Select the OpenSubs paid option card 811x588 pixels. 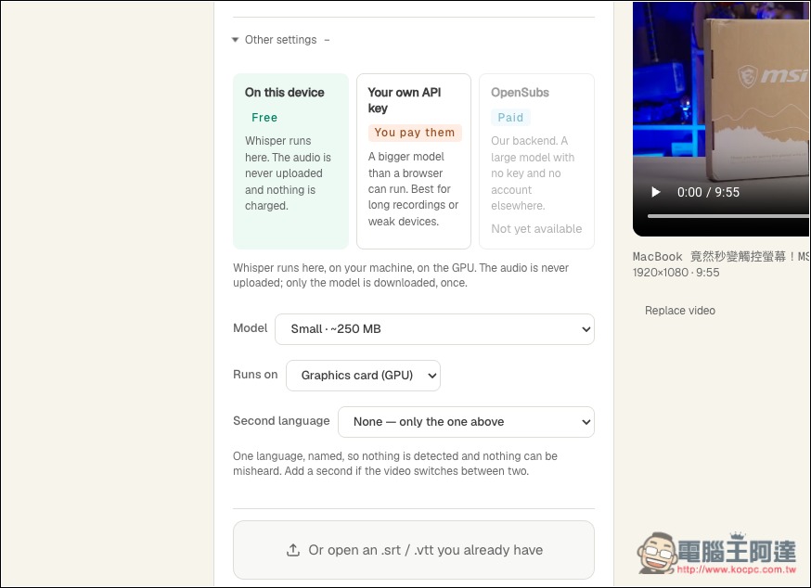537,161
